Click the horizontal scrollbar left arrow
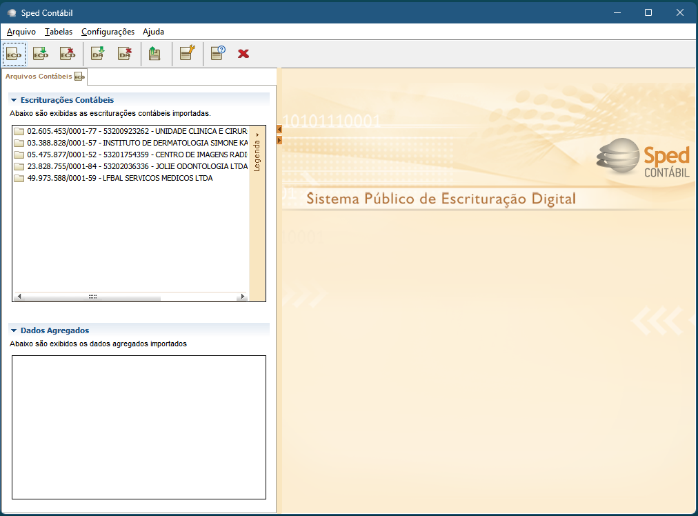Viewport: 698px width, 516px height. [x=19, y=297]
